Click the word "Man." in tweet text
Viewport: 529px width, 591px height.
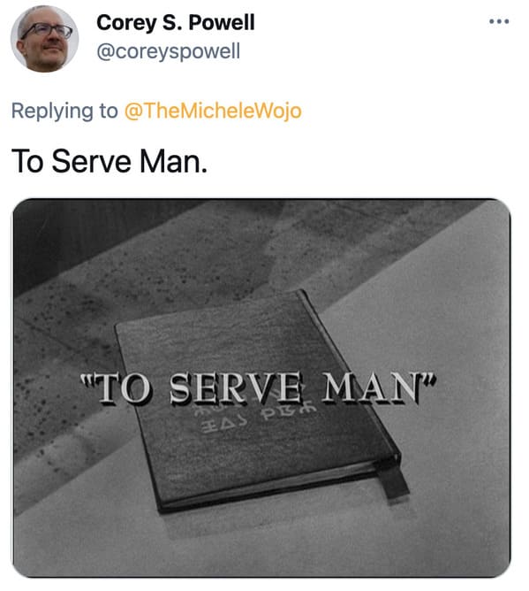[x=173, y=161]
